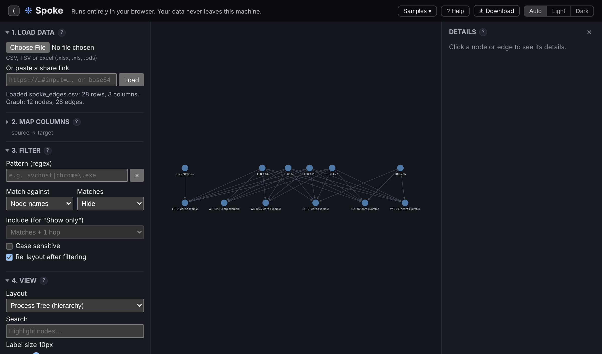This screenshot has height=354, width=602.
Task: Enable the Case sensitive checkbox
Action: click(x=9, y=246)
